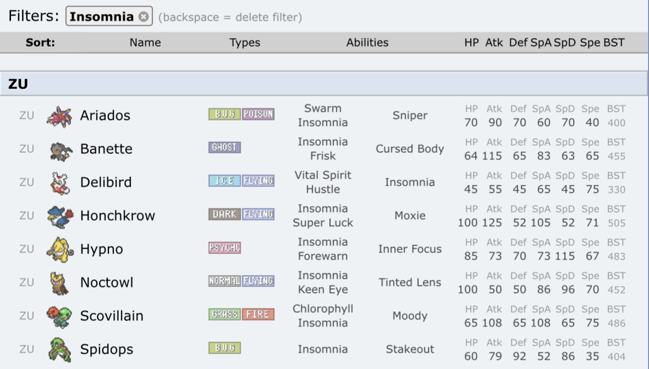Image resolution: width=649 pixels, height=369 pixels.
Task: Click Honchkrow's Dark type badge
Action: coord(225,214)
